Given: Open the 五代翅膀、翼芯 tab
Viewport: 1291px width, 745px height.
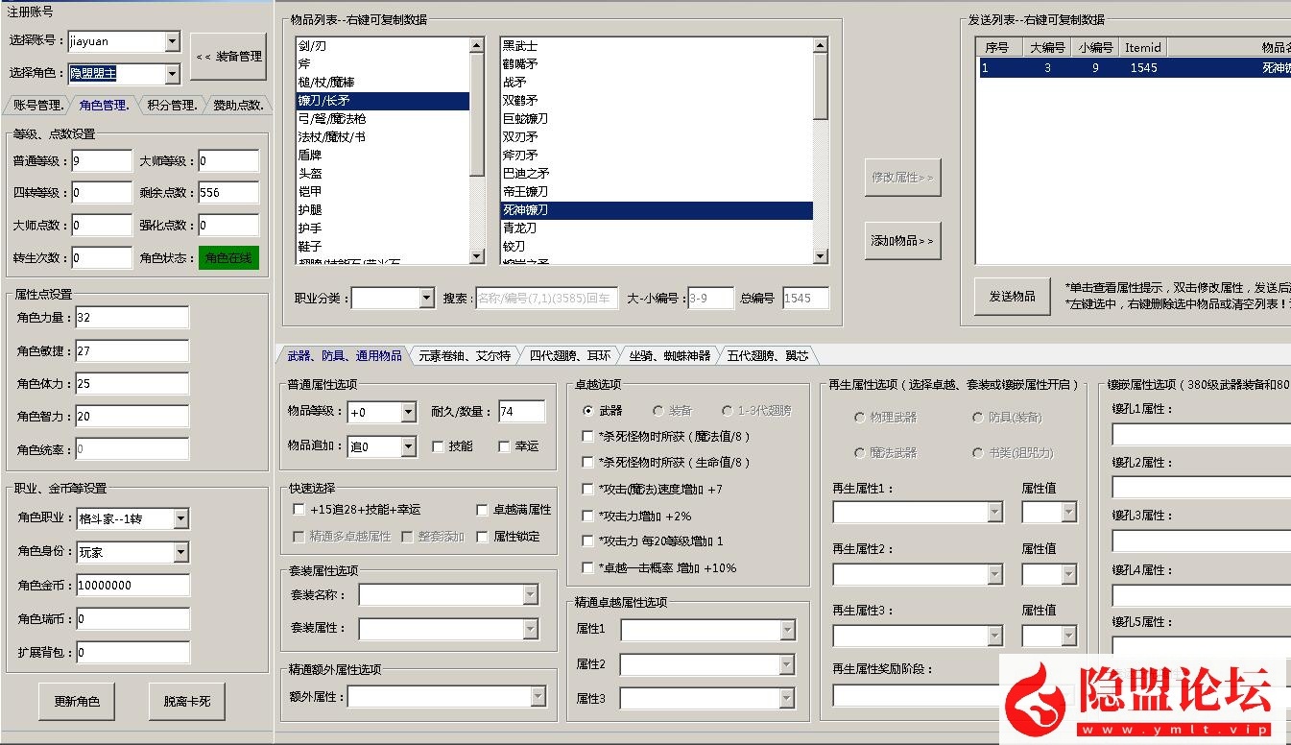Looking at the screenshot, I should [767, 355].
